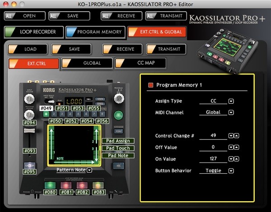The image size is (271, 212).
Task: Select the #053 program memory 5 label
Action: 78,108
